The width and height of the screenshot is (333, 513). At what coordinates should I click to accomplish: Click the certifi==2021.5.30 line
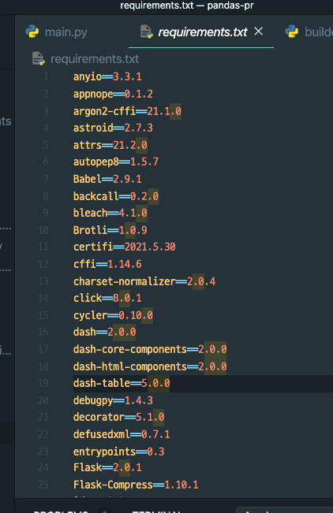point(124,247)
